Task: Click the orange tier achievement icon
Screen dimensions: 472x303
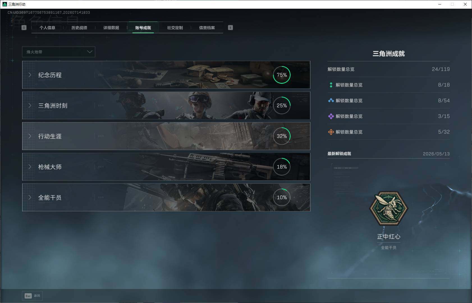Action: 331,132
